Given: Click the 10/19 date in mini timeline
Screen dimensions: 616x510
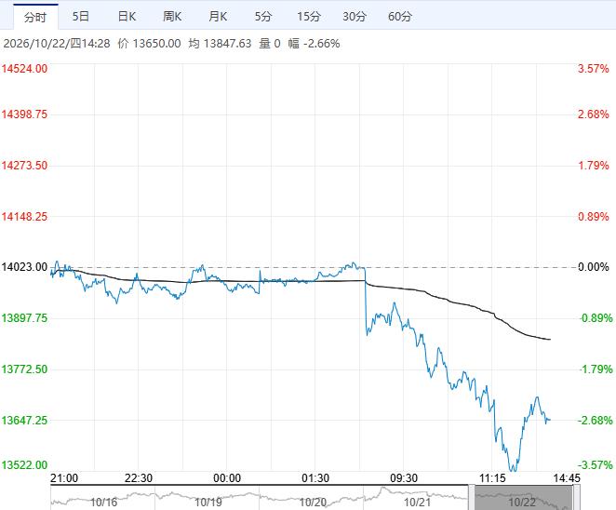Looking at the screenshot, I should coord(208,503).
